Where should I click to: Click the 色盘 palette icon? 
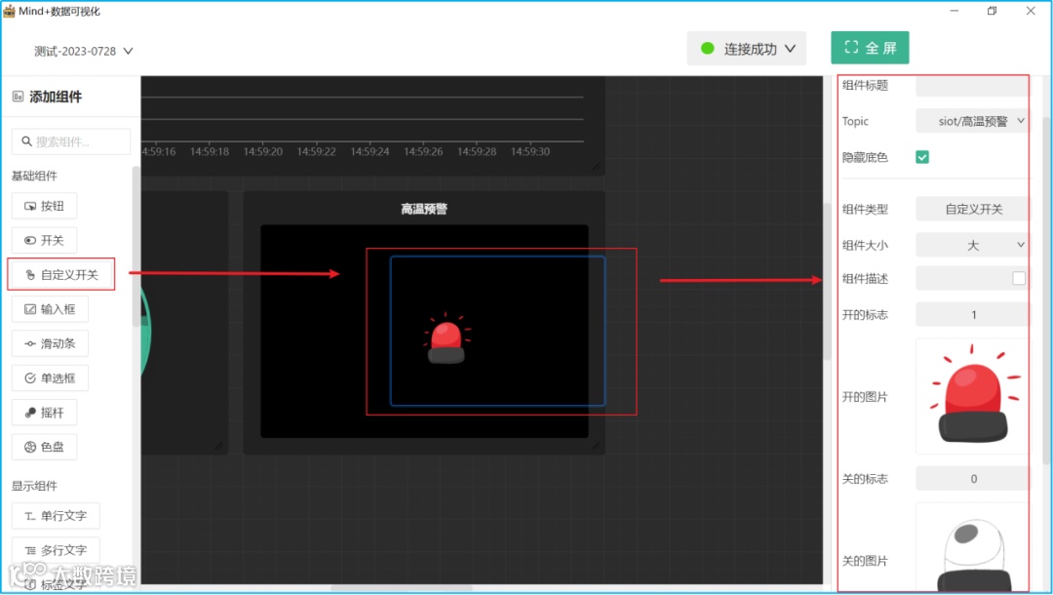pos(30,447)
